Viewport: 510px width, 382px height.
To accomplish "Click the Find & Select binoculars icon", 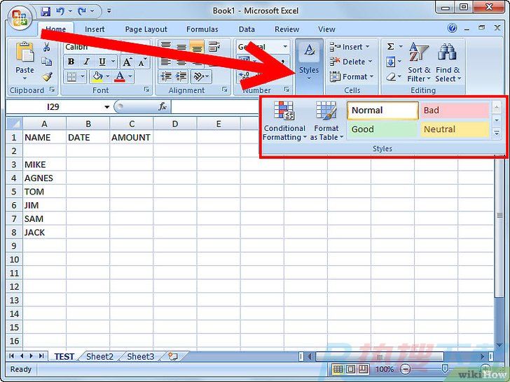I will click(447, 63).
